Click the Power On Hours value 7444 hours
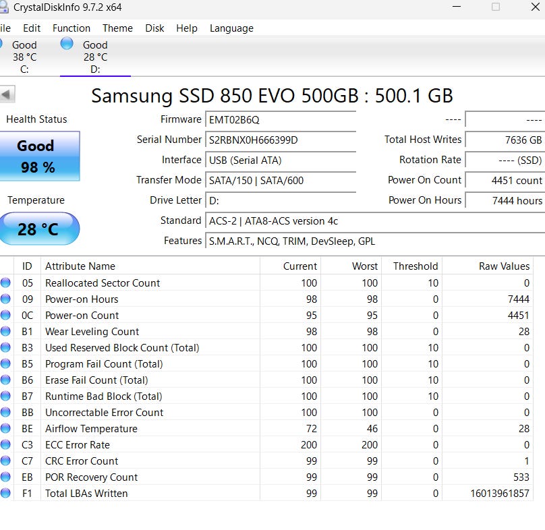545x530 pixels. click(505, 200)
